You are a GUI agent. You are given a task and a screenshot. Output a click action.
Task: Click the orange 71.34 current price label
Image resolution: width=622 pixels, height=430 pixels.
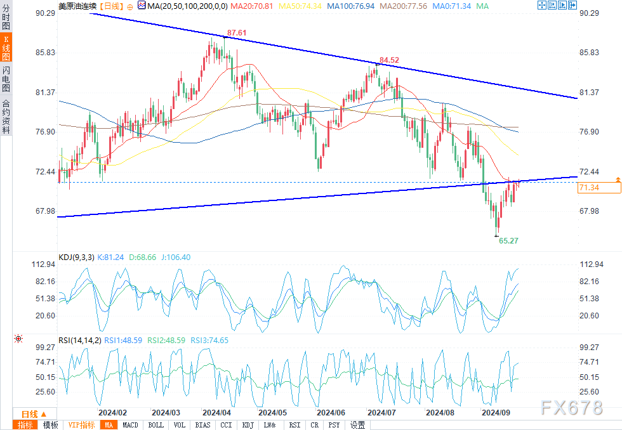click(599, 188)
